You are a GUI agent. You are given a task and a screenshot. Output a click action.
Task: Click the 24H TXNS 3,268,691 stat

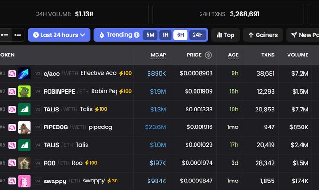(x=229, y=14)
